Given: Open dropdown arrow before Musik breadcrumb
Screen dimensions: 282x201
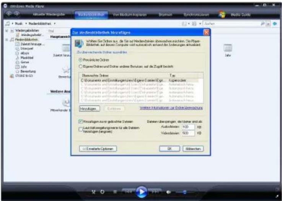Looking at the screenshot, I should pyautogui.click(x=13, y=24).
